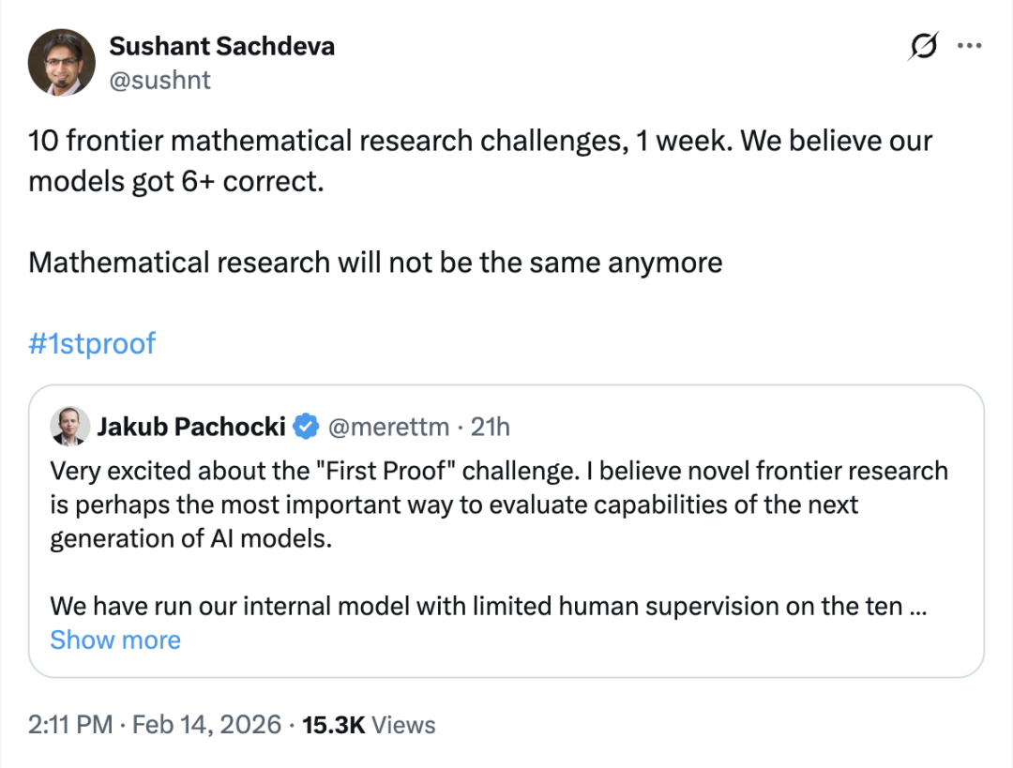This screenshot has height=768, width=1013.
Task: Open the @sushnt handle link
Action: 160,80
